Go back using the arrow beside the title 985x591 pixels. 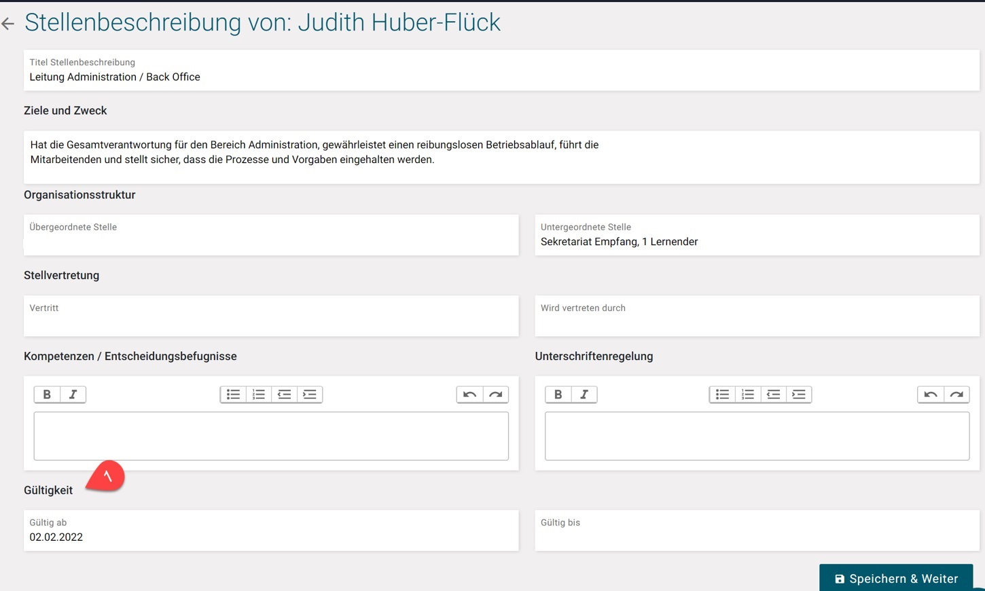point(8,24)
